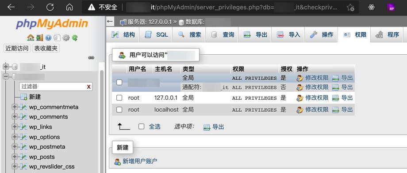407x173 pixels.
Task: Click 修改权限 in the 通配符 row
Action: (317, 87)
